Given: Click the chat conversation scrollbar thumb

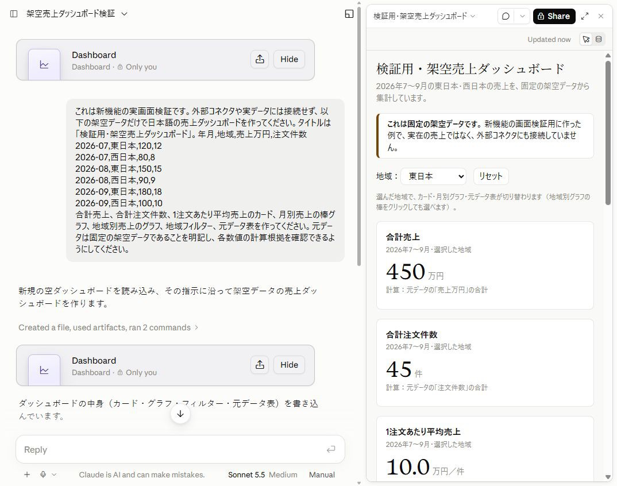Looking at the screenshot, I should [x=359, y=136].
